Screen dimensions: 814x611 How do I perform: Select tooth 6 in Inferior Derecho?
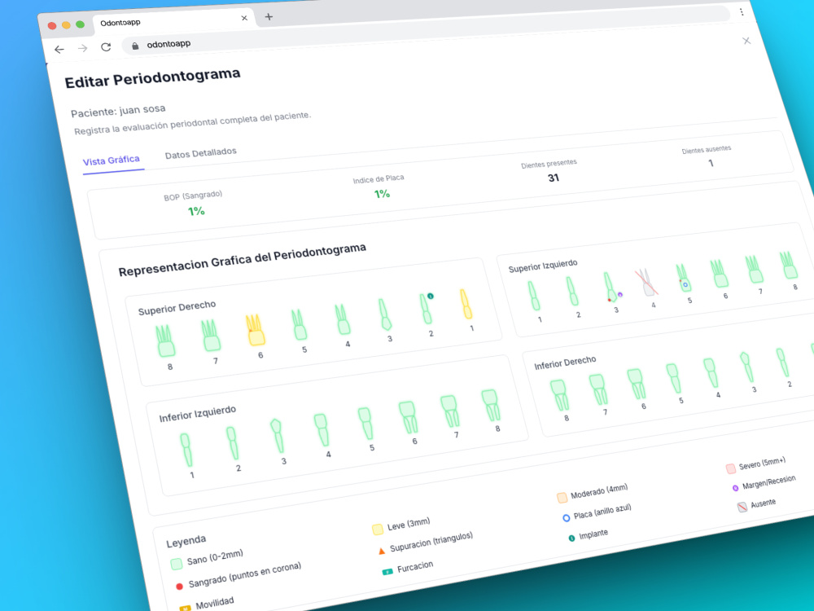(637, 384)
